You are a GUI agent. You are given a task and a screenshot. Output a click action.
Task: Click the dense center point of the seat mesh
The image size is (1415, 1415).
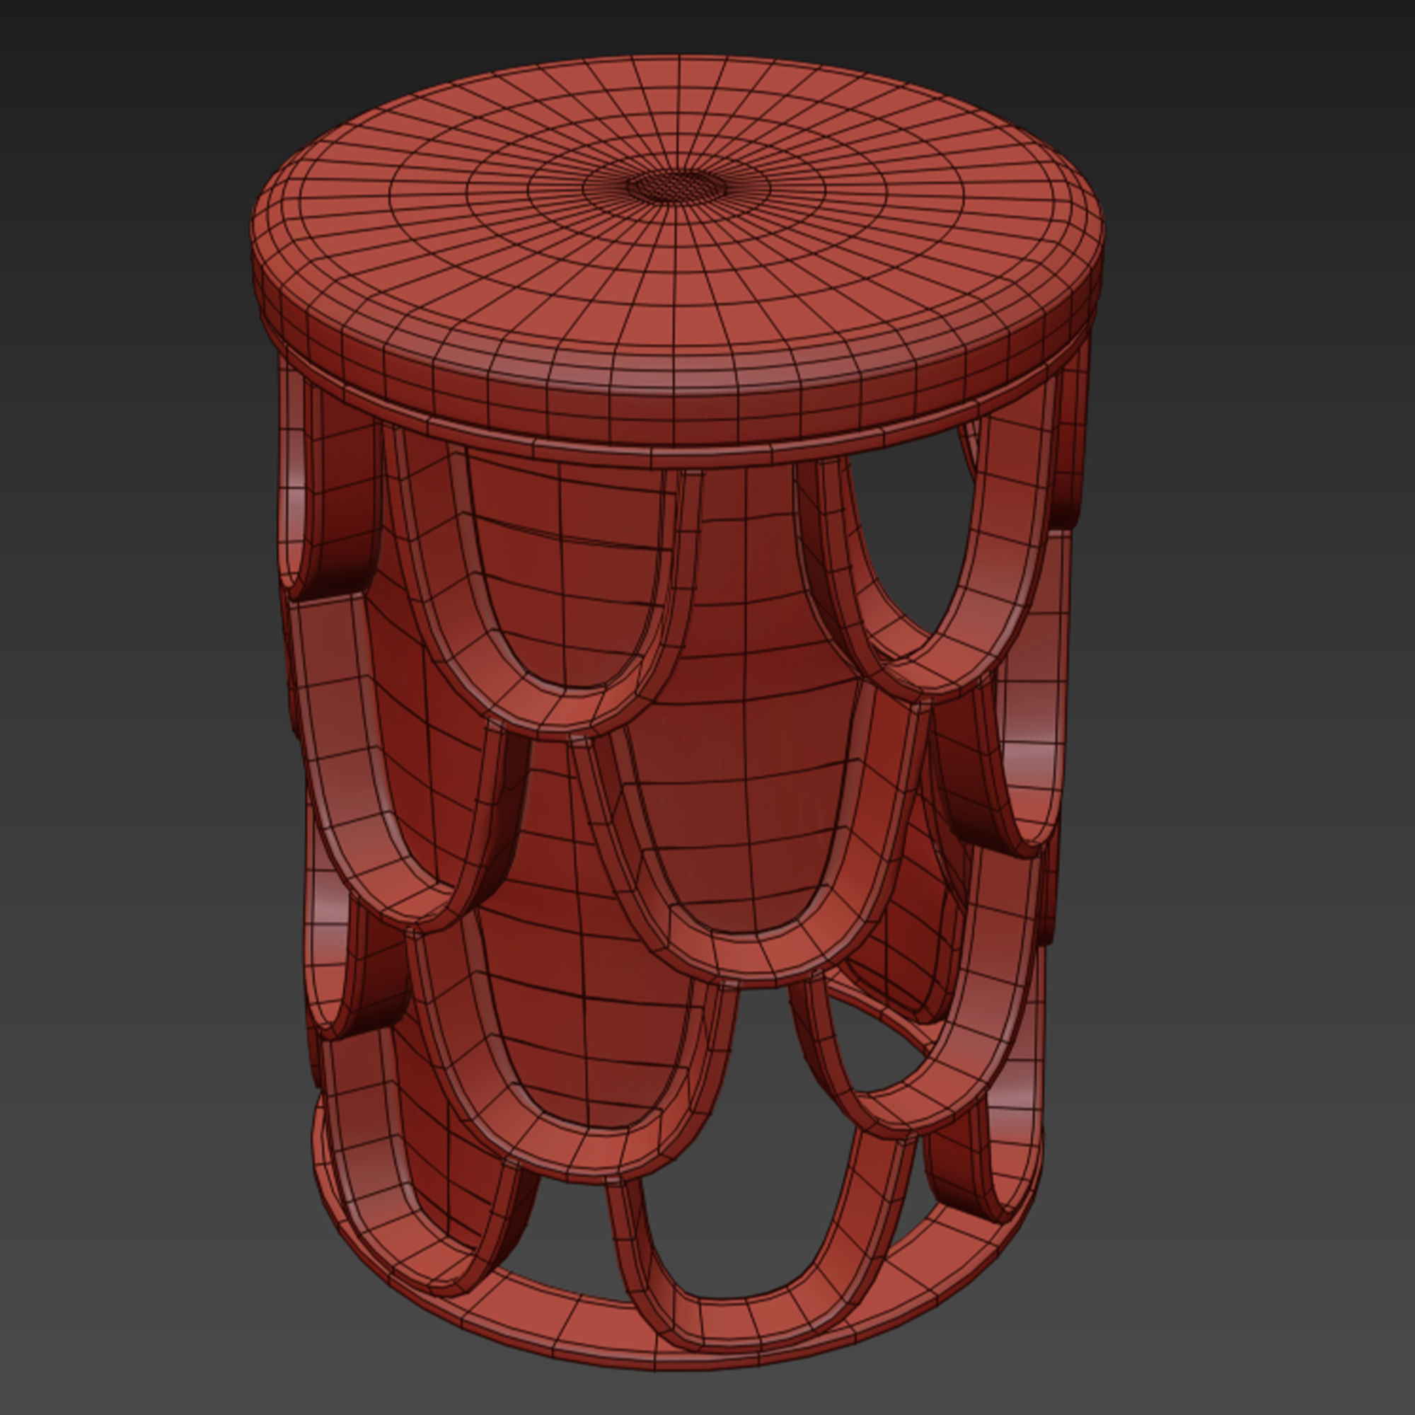point(678,186)
